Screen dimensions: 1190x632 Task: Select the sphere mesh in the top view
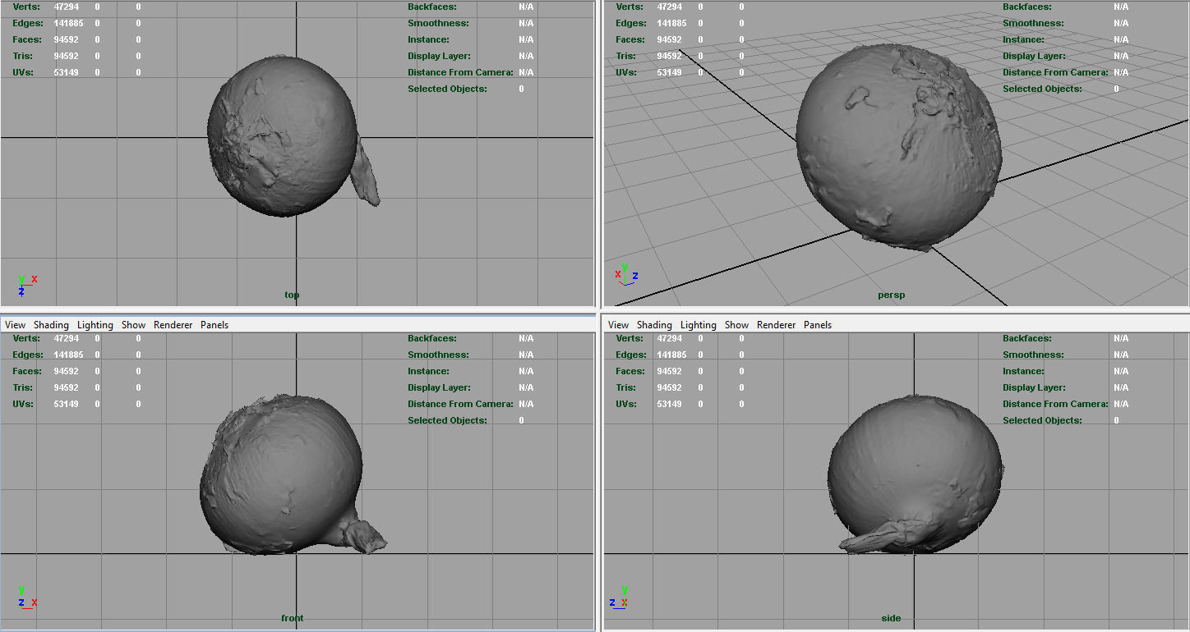[x=282, y=135]
